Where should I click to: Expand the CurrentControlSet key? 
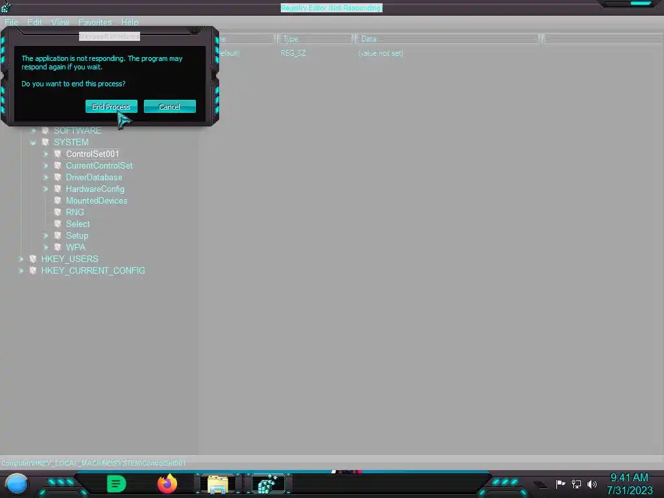[x=45, y=165]
